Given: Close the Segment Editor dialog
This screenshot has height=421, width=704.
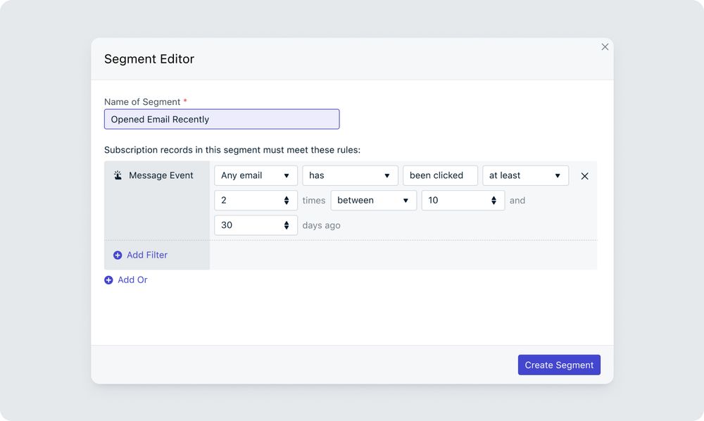Looking at the screenshot, I should [x=605, y=46].
